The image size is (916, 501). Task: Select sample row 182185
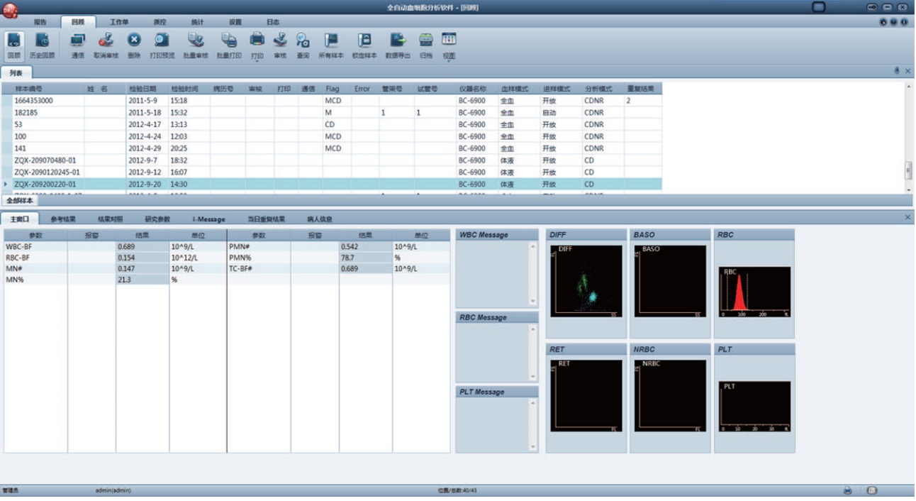click(x=26, y=113)
